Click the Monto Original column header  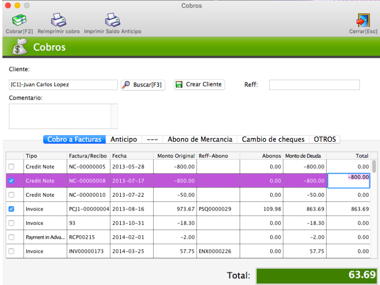click(x=175, y=156)
